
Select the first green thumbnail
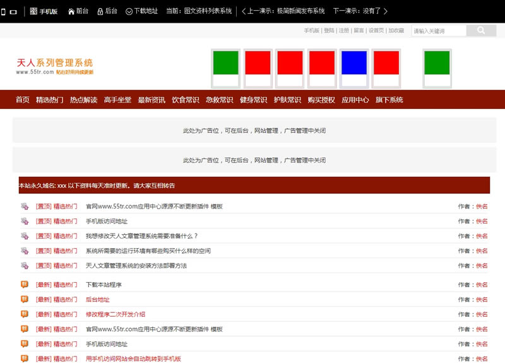tap(225, 63)
